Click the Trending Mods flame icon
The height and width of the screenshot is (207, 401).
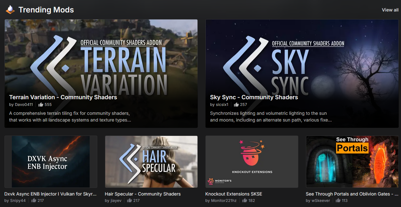10,10
